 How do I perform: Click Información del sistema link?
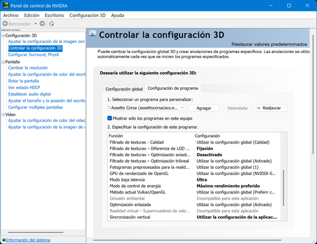[x=28, y=240]
